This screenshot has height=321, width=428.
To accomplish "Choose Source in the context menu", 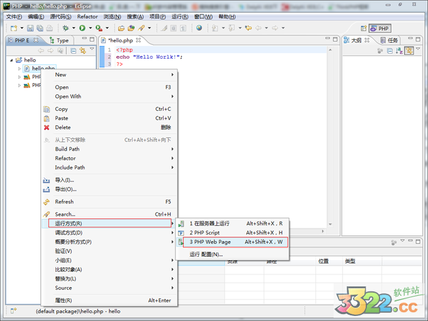I will (109, 288).
